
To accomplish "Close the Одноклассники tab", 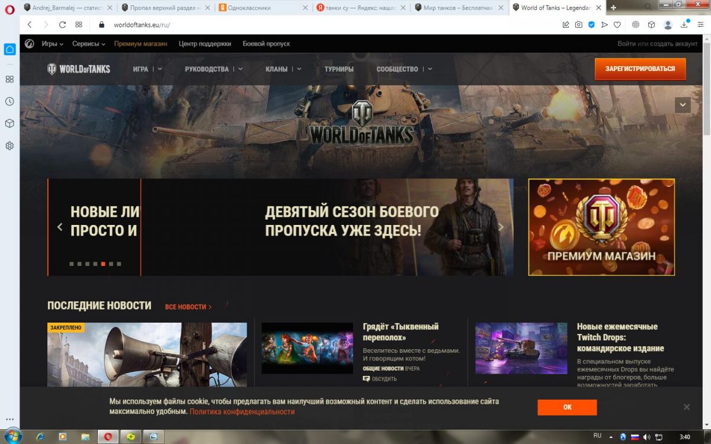I will pos(305,8).
